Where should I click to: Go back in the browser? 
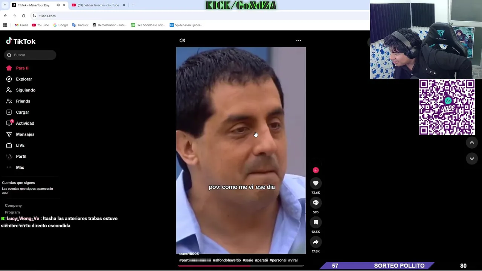5,16
